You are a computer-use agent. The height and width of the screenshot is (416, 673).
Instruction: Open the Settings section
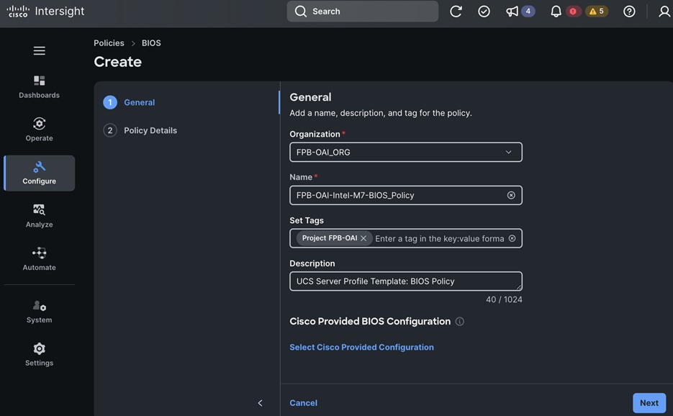point(39,355)
